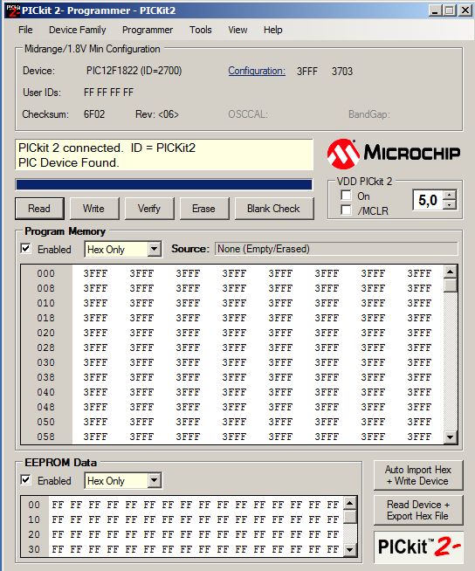Viewport: 475px width, 571px height.
Task: Click first 3FFF cell in row 000
Action: [95, 273]
